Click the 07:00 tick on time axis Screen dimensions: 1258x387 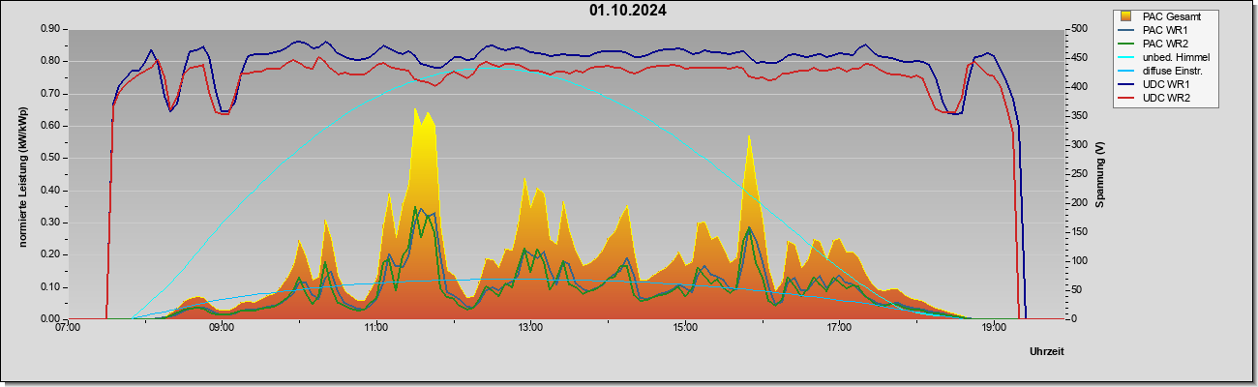(x=67, y=328)
